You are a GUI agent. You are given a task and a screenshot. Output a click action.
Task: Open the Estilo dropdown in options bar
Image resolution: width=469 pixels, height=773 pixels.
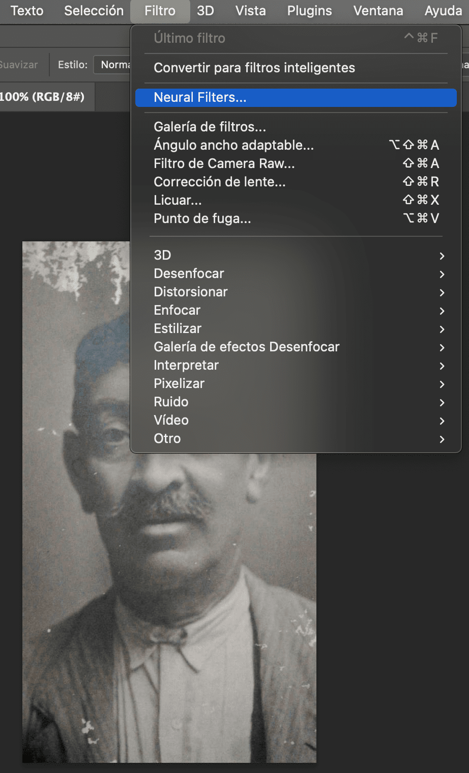click(x=112, y=65)
